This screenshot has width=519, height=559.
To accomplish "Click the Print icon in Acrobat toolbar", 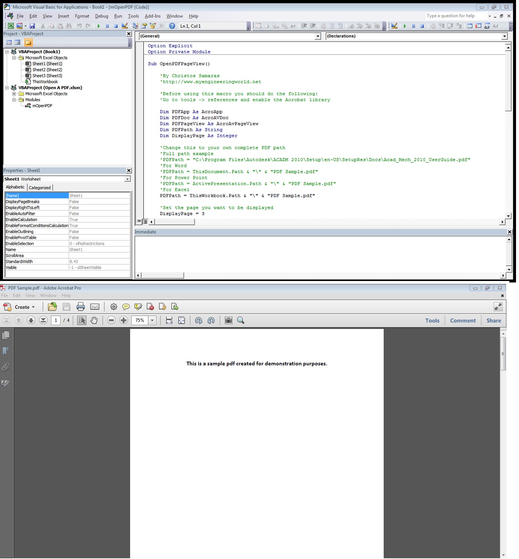I will coord(81,307).
